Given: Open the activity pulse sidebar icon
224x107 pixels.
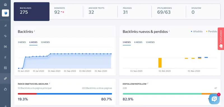Looking at the screenshot, I should tap(5, 36).
